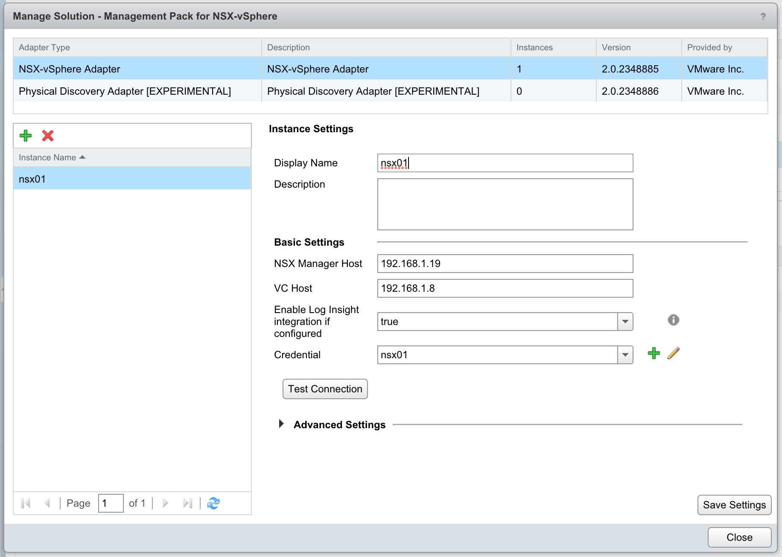Select the nsx01 instance in the list
This screenshot has width=782, height=557.
tap(132, 179)
